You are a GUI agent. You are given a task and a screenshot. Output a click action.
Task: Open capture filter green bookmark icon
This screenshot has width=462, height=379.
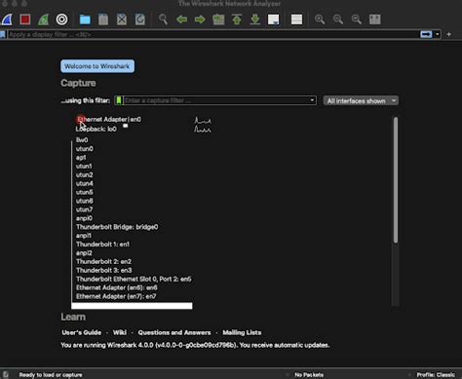pos(119,100)
